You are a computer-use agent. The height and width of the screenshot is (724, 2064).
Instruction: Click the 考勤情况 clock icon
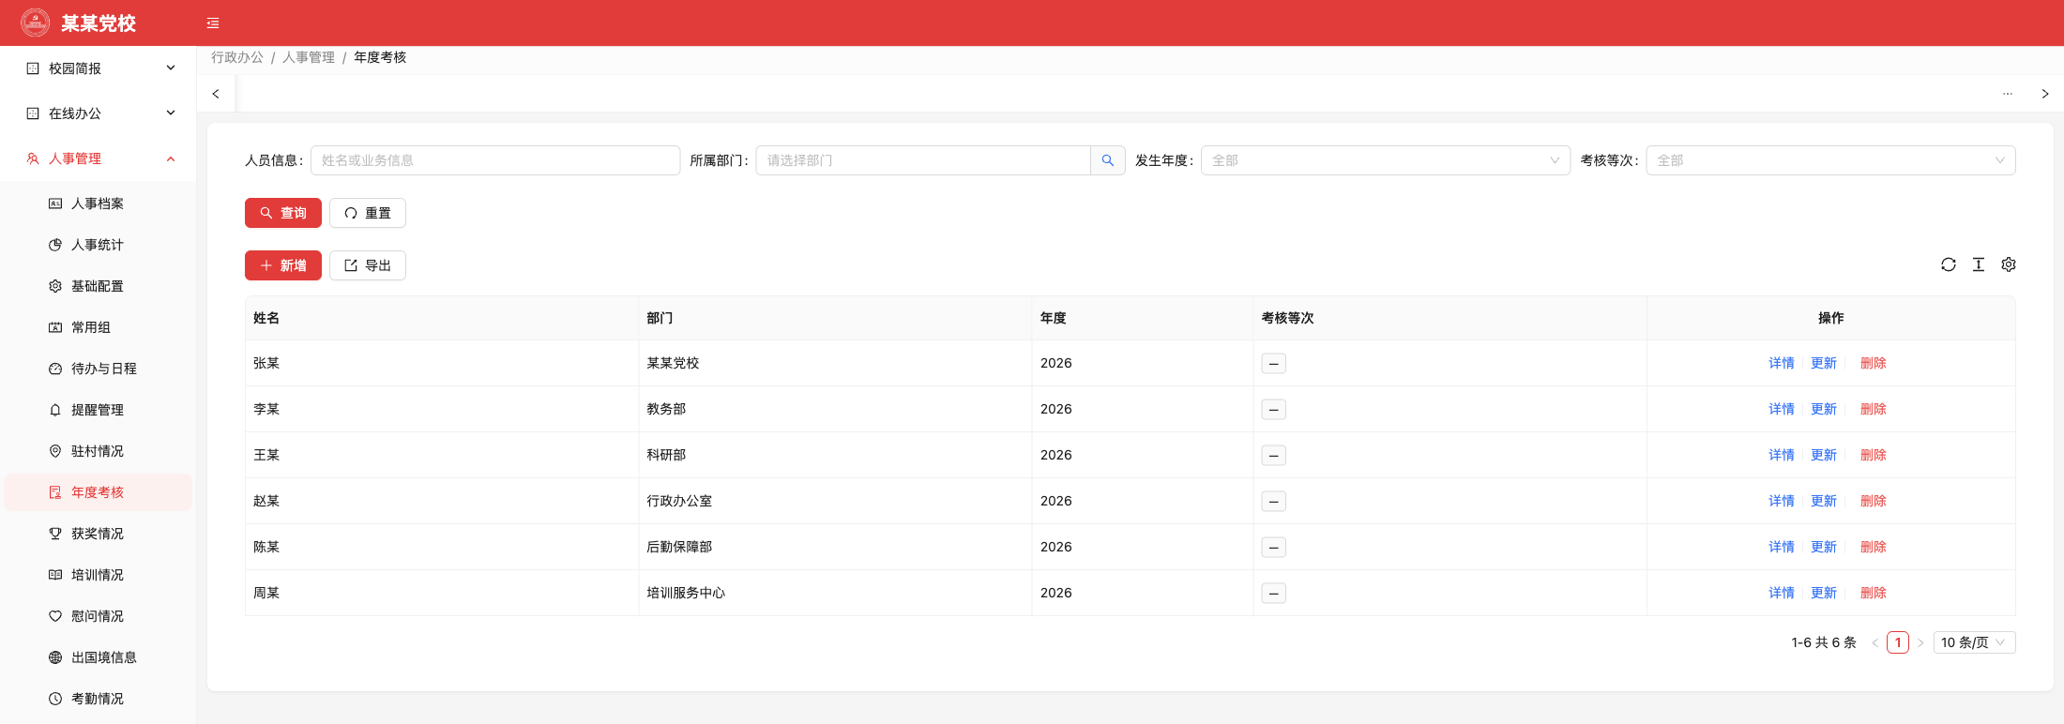coord(55,699)
